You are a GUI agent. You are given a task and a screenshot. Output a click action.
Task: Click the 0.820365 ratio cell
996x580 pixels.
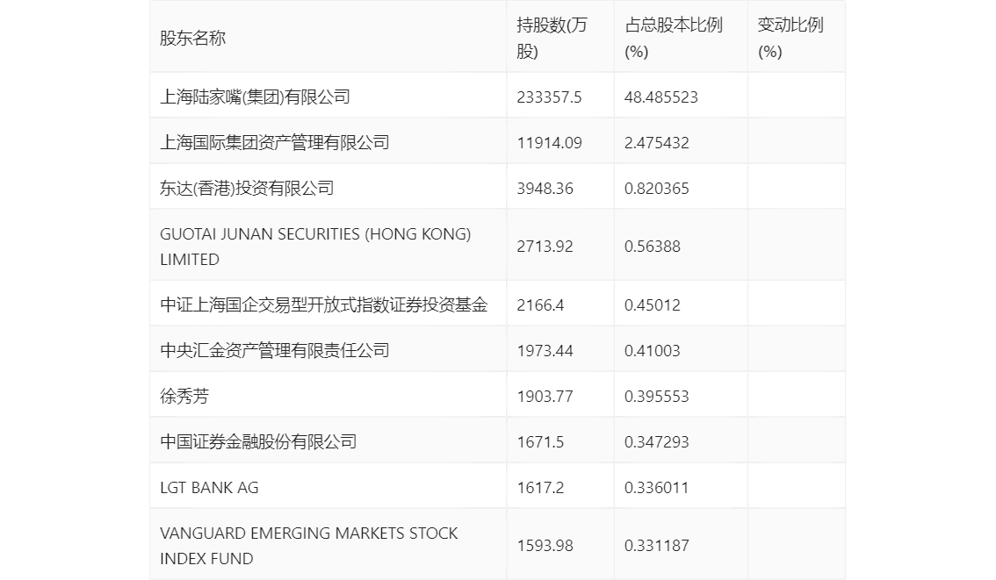click(656, 188)
